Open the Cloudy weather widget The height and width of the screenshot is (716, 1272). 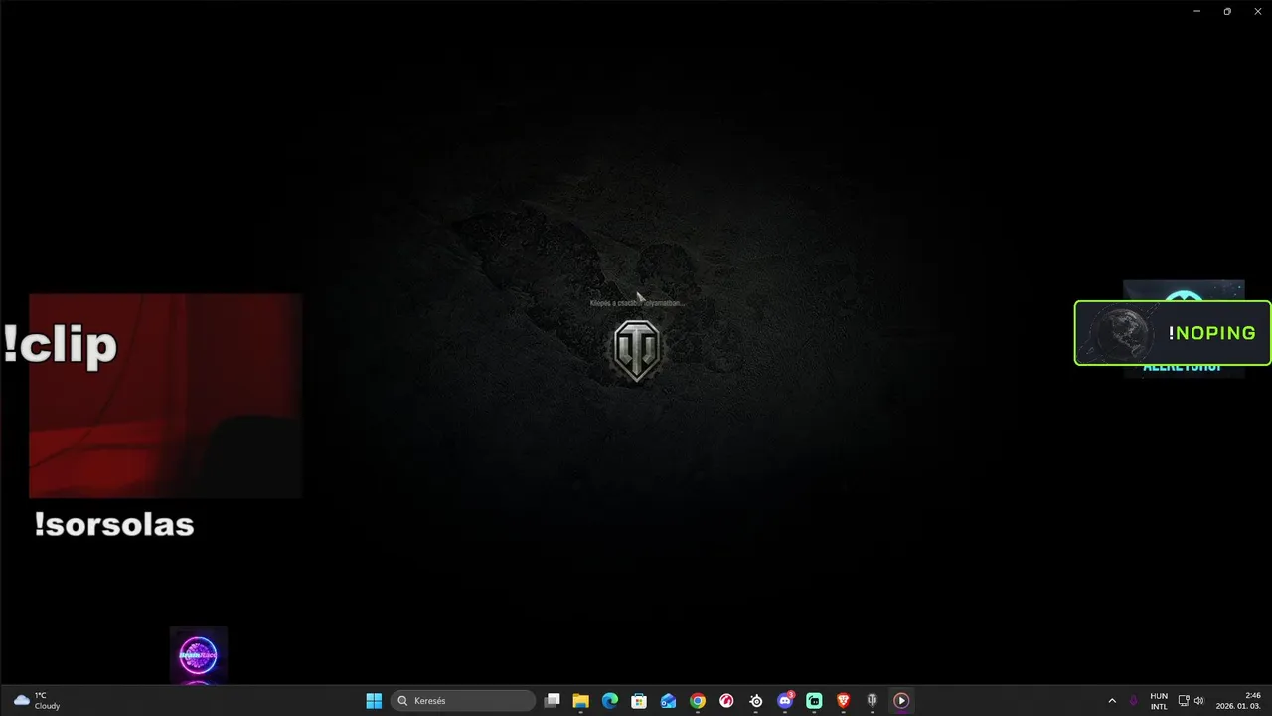[38, 701]
